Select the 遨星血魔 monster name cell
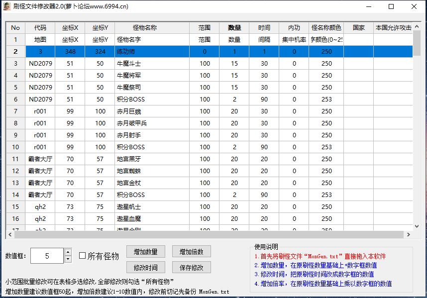The image size is (427, 298). tap(152, 219)
